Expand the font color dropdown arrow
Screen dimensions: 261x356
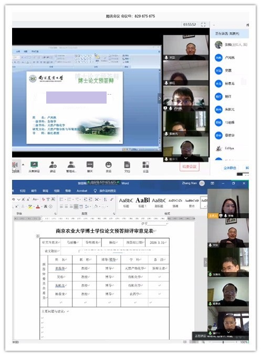[x=42, y=207]
